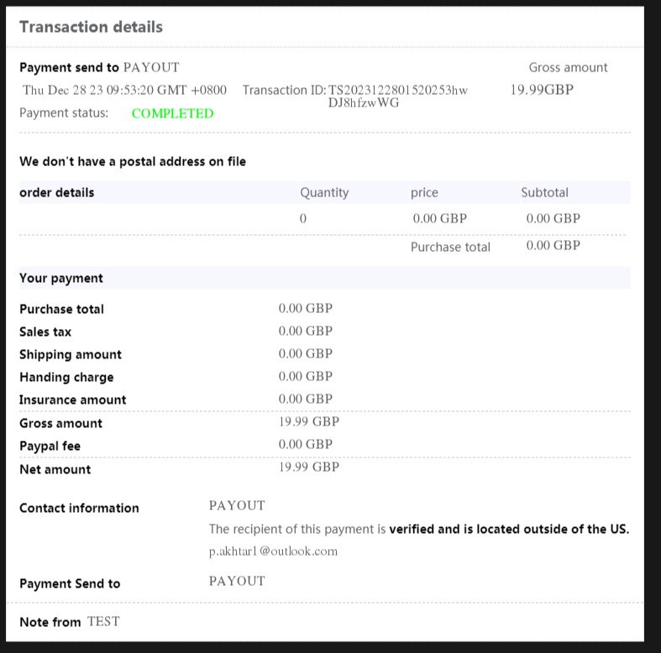Image resolution: width=661 pixels, height=653 pixels.
Task: Click the Your payment section header
Action: pos(61,278)
